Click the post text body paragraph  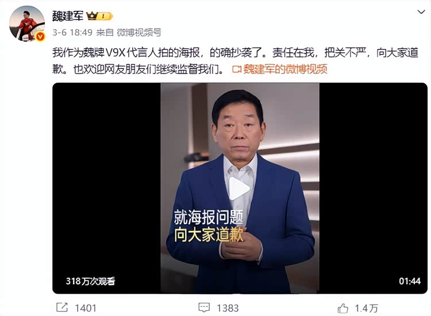(x=235, y=61)
